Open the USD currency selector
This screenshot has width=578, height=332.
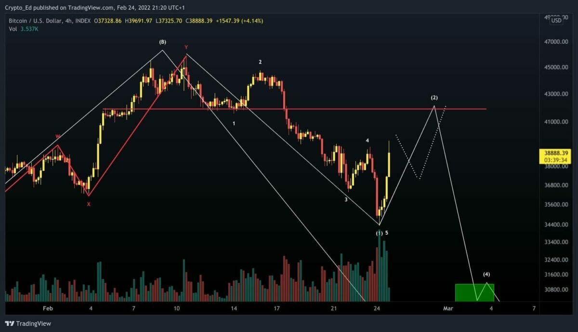click(x=556, y=20)
